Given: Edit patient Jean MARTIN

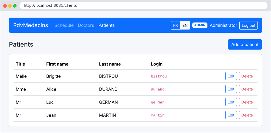Looking at the screenshot, I should (x=231, y=115).
